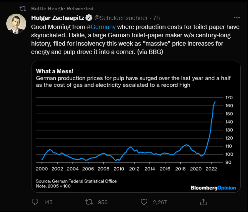Click the 2,267 likes count
This screenshot has height=212, width=248.
pos(160,202)
